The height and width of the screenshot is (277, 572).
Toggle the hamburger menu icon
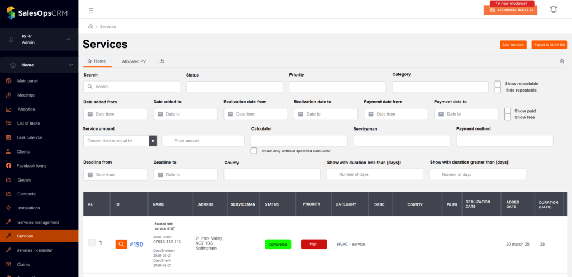(91, 10)
